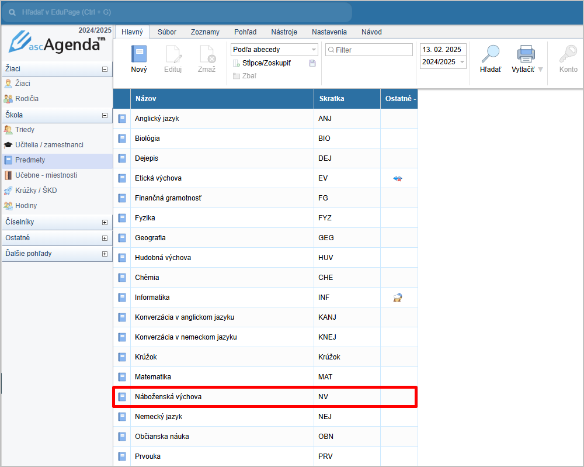Click the Hľadať v EduPage search field
Screen dimensions: 584x467
[177, 12]
